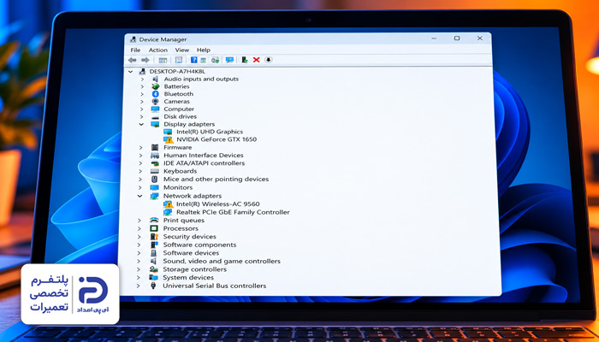Click the Bluetooth category icon

click(x=155, y=94)
